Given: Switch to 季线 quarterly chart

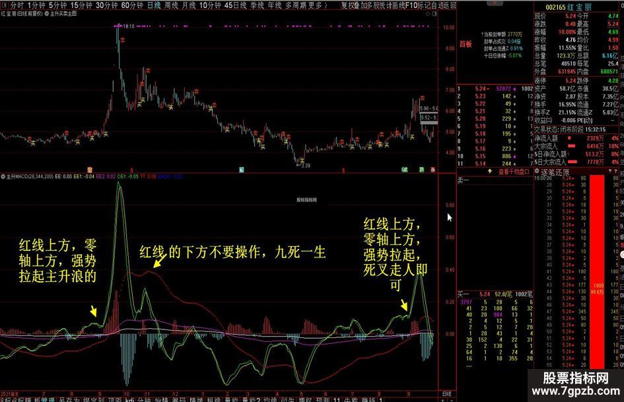Looking at the screenshot, I should [x=257, y=5].
